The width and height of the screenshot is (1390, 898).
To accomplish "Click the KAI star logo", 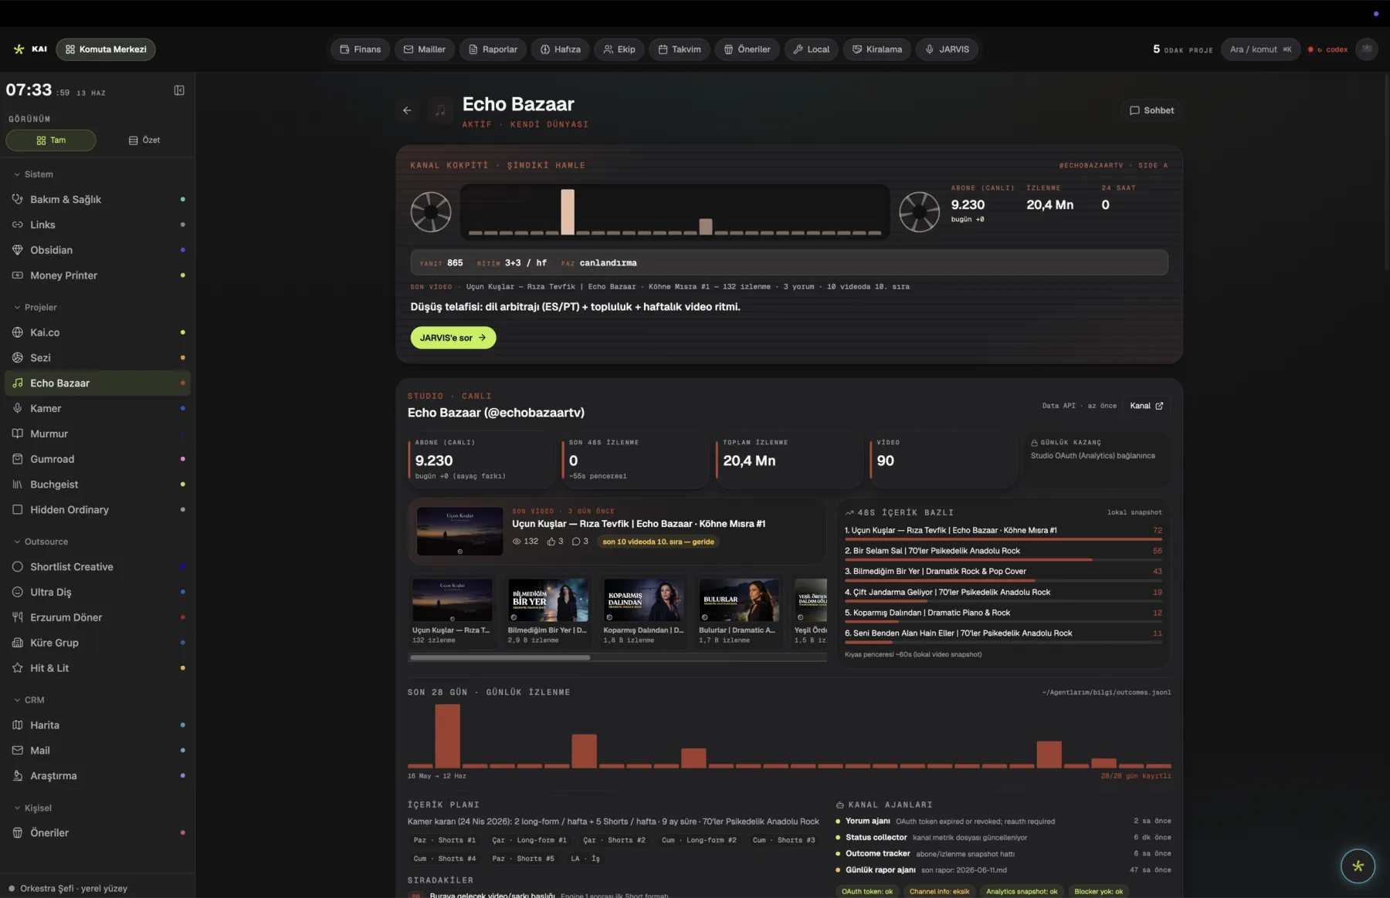I will 19,49.
